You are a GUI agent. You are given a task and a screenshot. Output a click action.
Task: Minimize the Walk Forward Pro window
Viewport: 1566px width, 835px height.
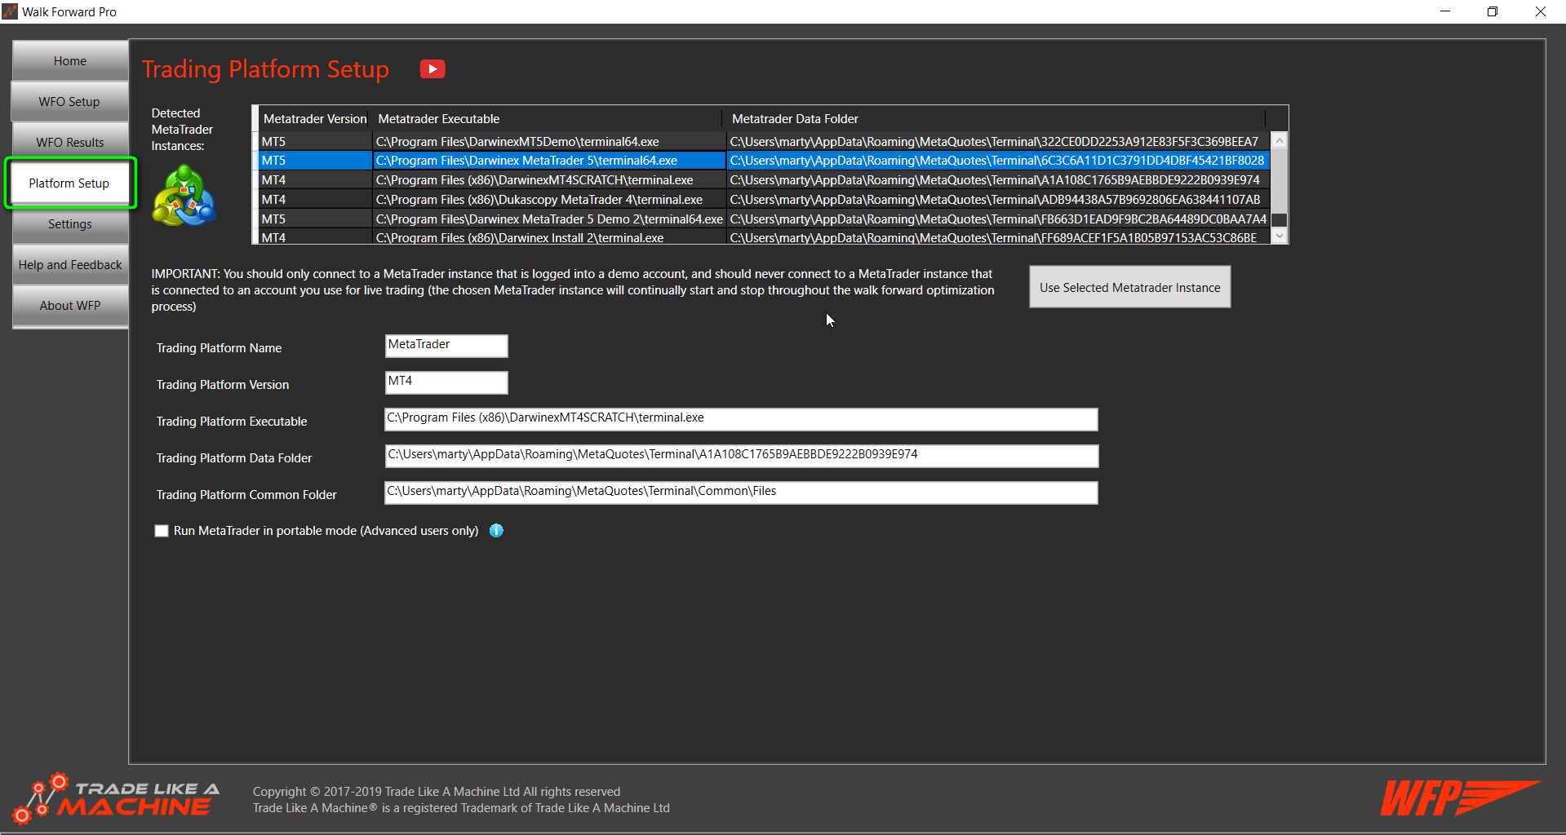click(1445, 11)
